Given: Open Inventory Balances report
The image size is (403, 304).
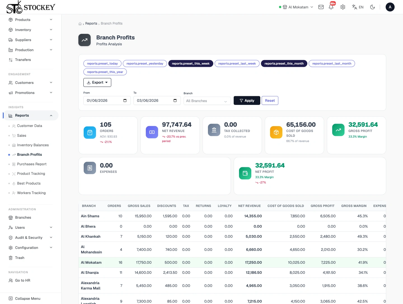Looking at the screenshot, I should pyautogui.click(x=33, y=145).
